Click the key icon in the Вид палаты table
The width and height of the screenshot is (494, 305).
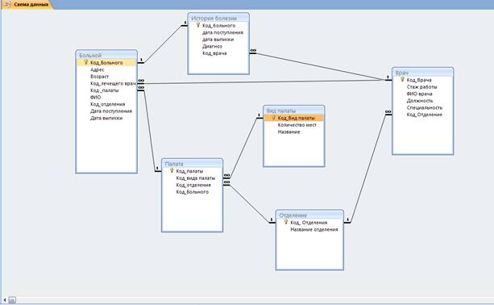point(273,118)
